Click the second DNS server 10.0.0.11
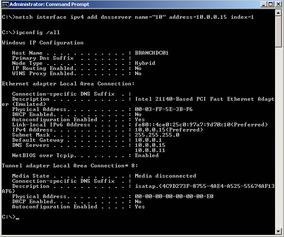This screenshot has height=237, width=284. point(150,150)
